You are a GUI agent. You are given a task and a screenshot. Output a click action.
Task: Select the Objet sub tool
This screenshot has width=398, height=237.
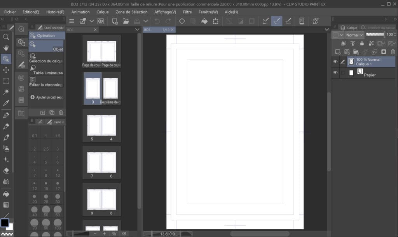47,46
